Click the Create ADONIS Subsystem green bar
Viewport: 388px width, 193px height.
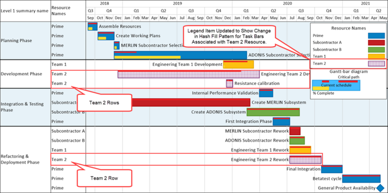[273, 112]
